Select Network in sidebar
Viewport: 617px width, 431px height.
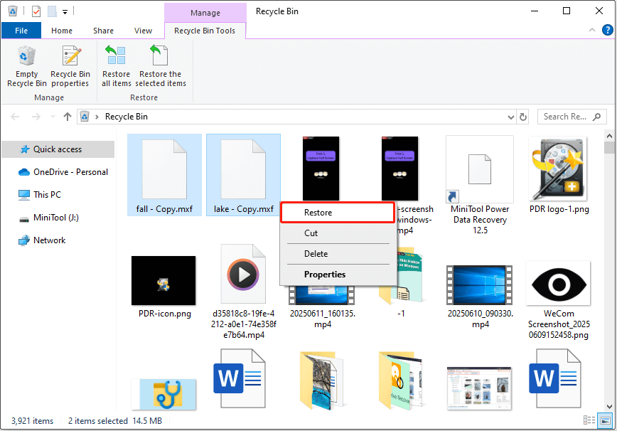click(x=42, y=240)
